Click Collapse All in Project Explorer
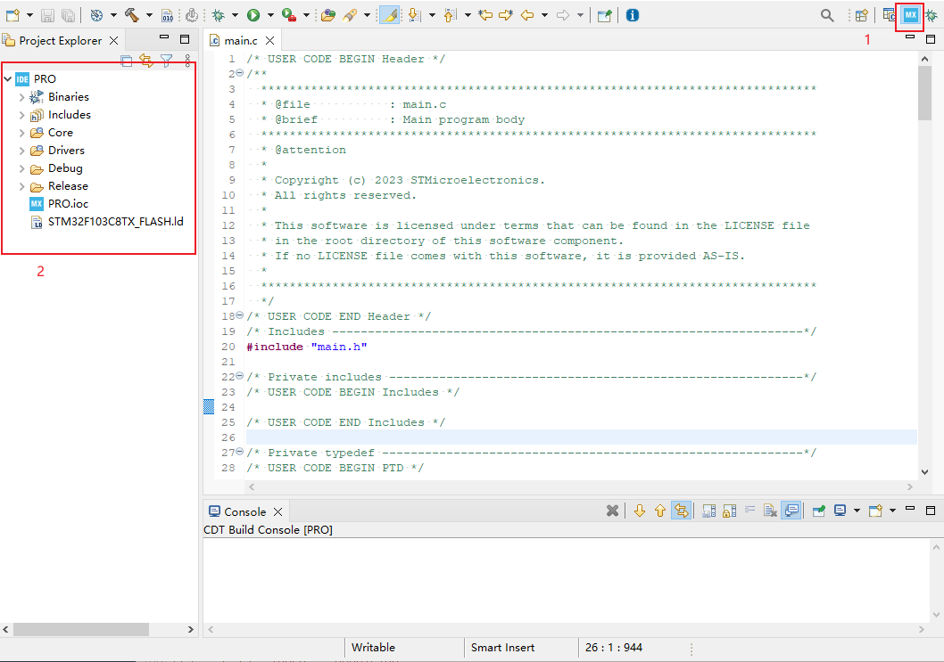Screen dimensions: 944x662 pyautogui.click(x=127, y=60)
